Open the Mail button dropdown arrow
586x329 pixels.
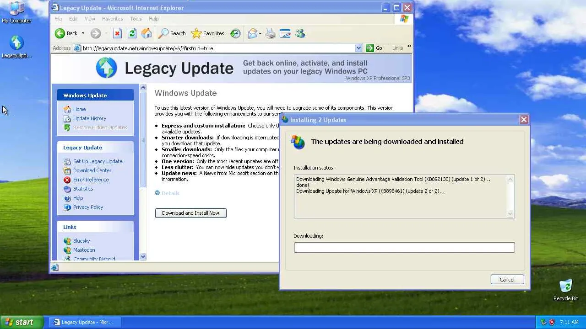[x=260, y=33]
